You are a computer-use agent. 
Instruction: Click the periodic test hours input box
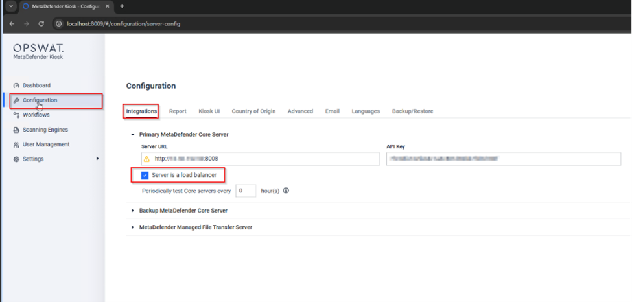point(245,191)
